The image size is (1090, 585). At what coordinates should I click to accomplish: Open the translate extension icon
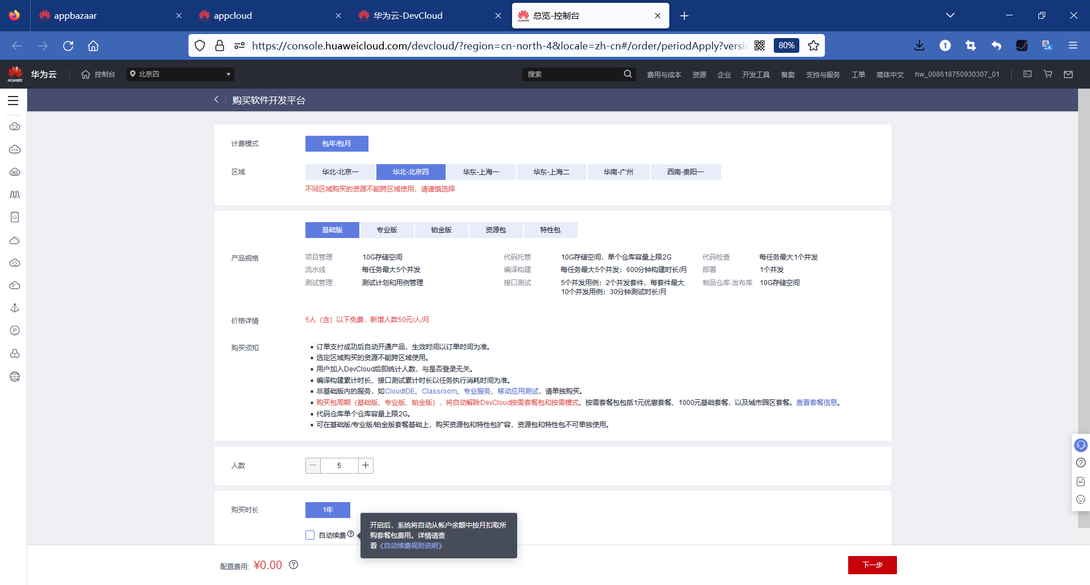[x=1047, y=45]
